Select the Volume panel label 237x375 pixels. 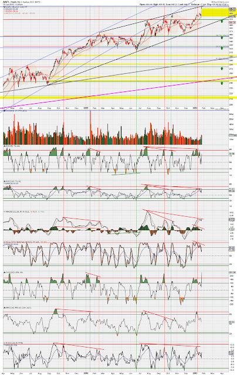pyautogui.click(x=16, y=111)
